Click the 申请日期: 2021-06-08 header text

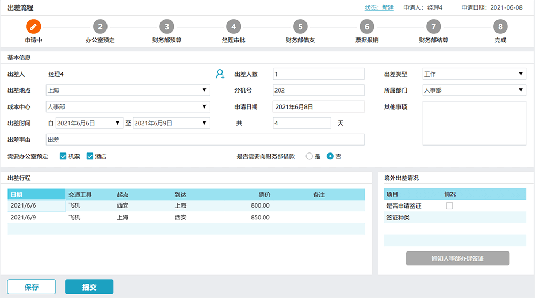pos(492,7)
